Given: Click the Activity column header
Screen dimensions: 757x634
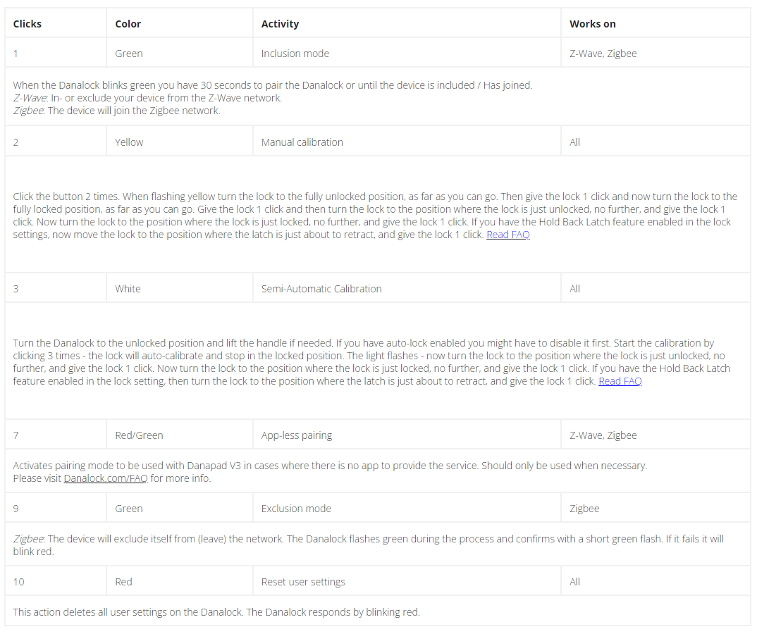Looking at the screenshot, I should [280, 24].
